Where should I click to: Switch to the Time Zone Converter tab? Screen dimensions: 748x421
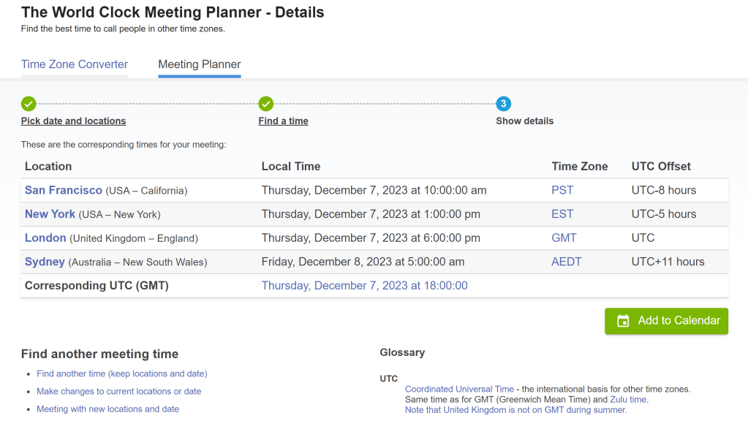(75, 64)
